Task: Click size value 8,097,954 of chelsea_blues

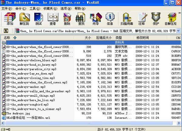Action: (84, 60)
